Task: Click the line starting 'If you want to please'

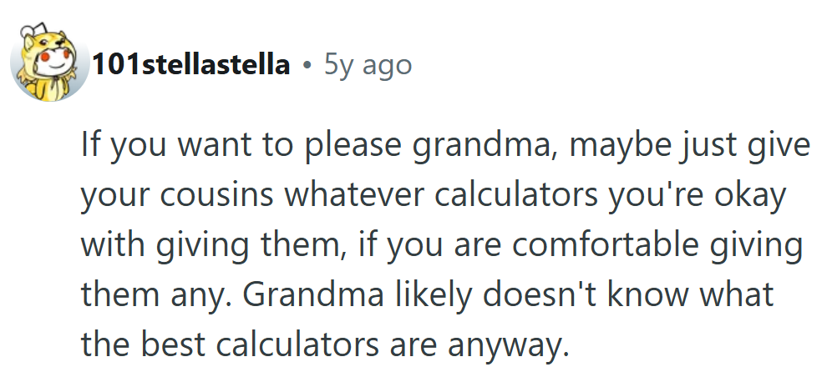Action: click(x=446, y=146)
